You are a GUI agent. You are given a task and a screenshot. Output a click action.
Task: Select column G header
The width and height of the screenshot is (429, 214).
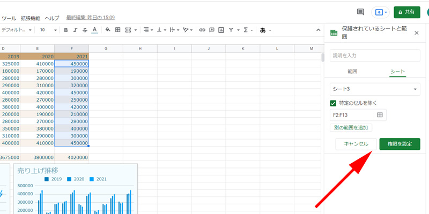[x=106, y=49]
